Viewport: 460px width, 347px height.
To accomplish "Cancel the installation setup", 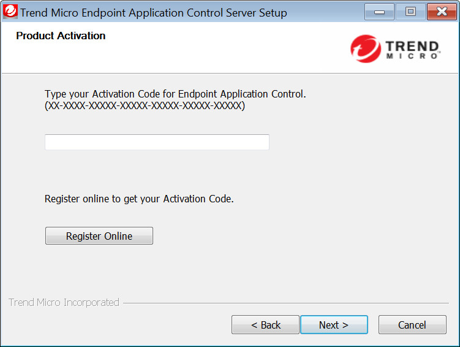I will pyautogui.click(x=412, y=325).
